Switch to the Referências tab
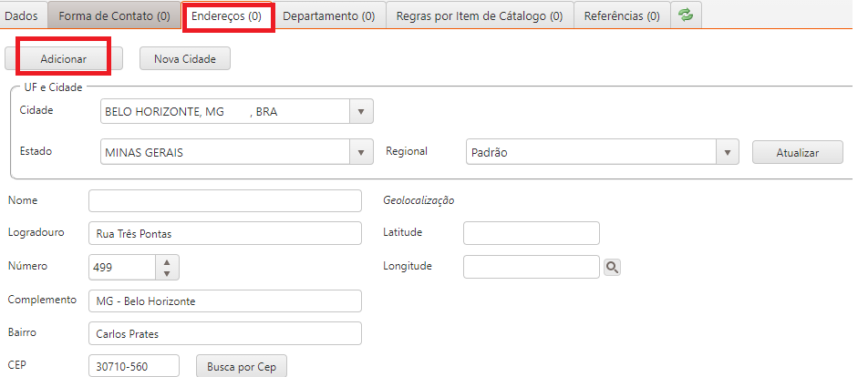The height and width of the screenshot is (377, 858). [x=622, y=15]
